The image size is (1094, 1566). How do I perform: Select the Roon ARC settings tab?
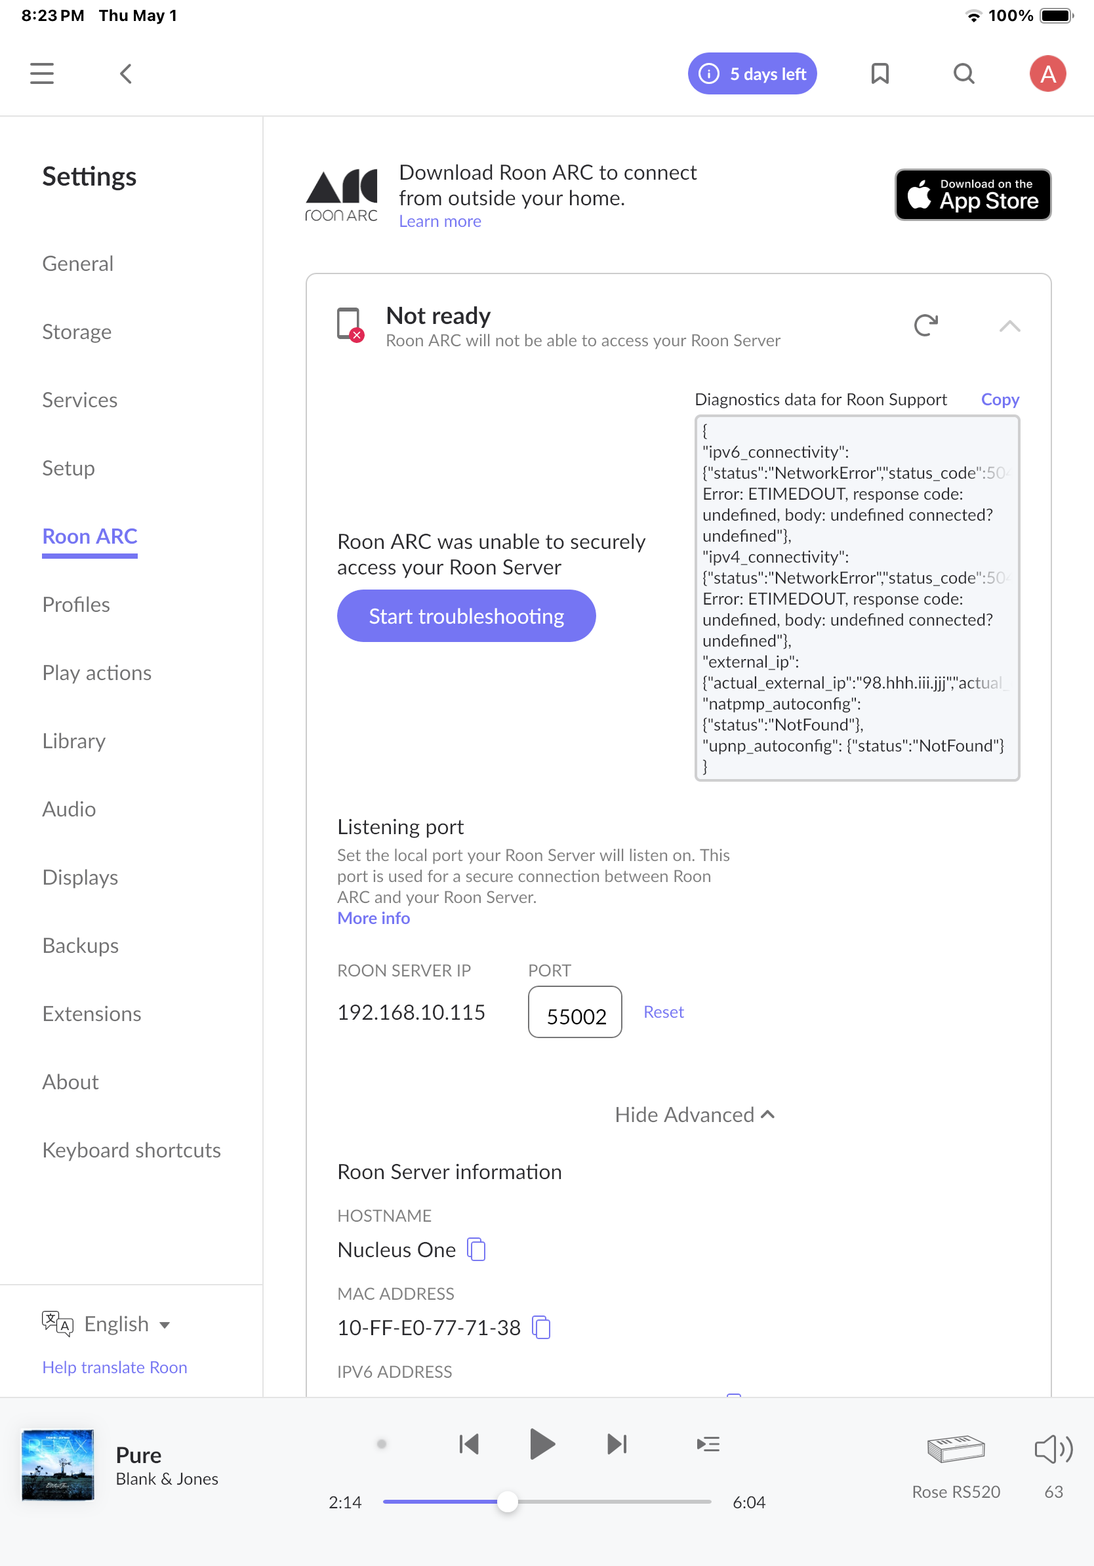[90, 536]
